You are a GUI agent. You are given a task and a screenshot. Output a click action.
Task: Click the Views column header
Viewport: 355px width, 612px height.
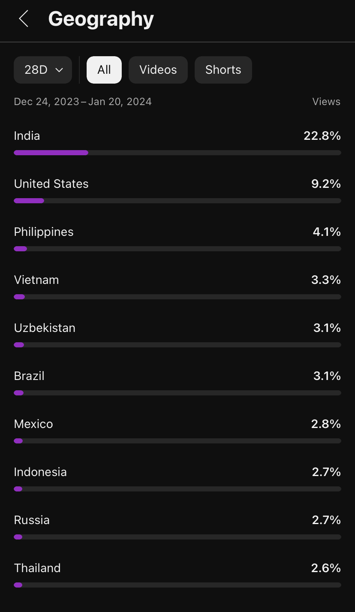(326, 102)
